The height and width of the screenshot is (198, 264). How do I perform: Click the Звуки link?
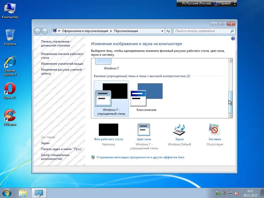tap(179, 139)
